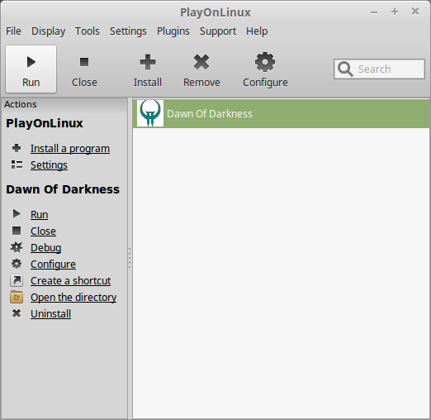Open the Settings menu
The image size is (431, 420).
coord(128,31)
